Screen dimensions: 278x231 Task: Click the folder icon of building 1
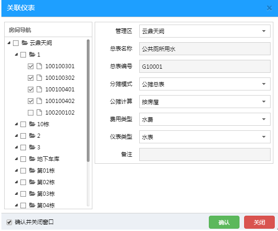click(x=32, y=54)
